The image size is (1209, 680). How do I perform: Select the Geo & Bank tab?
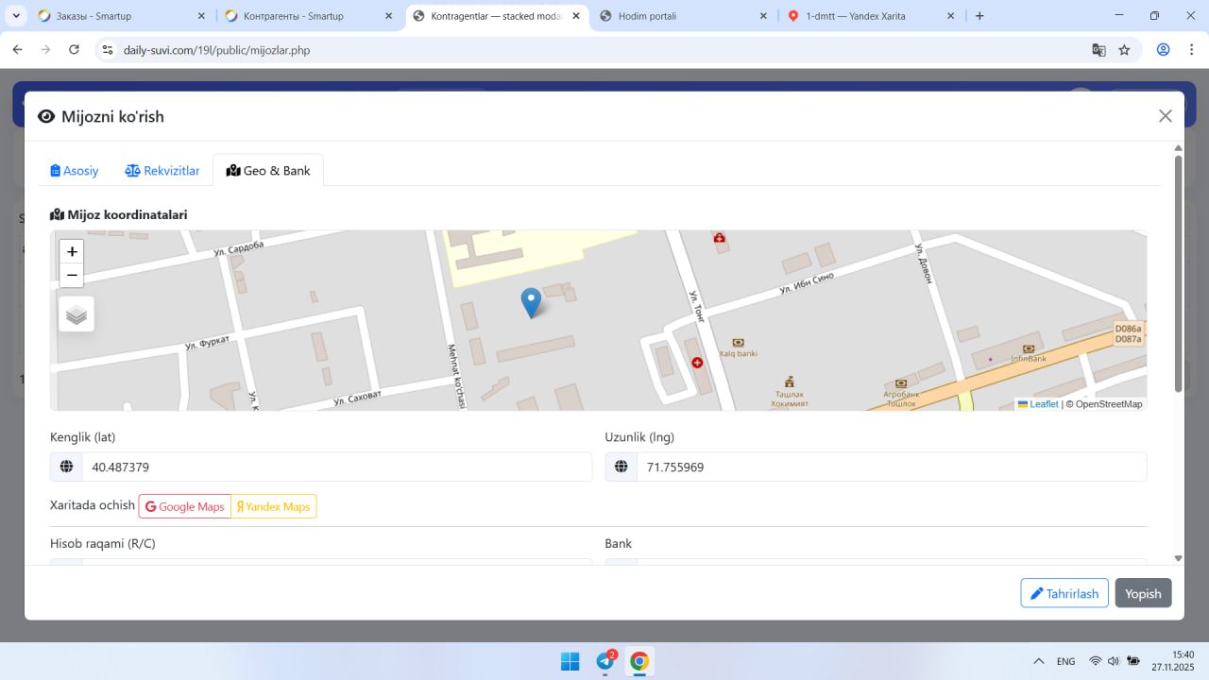coord(268,171)
